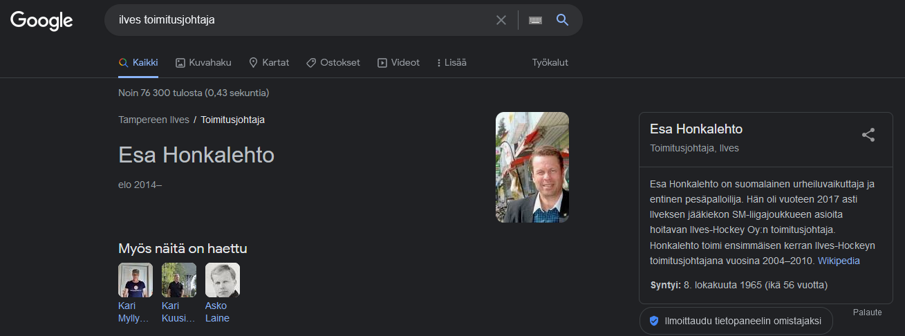The width and height of the screenshot is (905, 336).
Task: Select the Asko Laine thumbnail
Action: tap(223, 280)
